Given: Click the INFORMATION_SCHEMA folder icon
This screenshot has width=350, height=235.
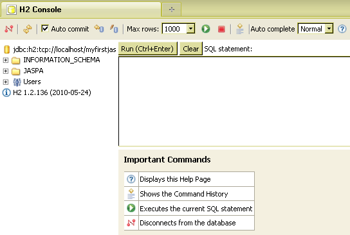Looking at the screenshot, I should (16, 60).
